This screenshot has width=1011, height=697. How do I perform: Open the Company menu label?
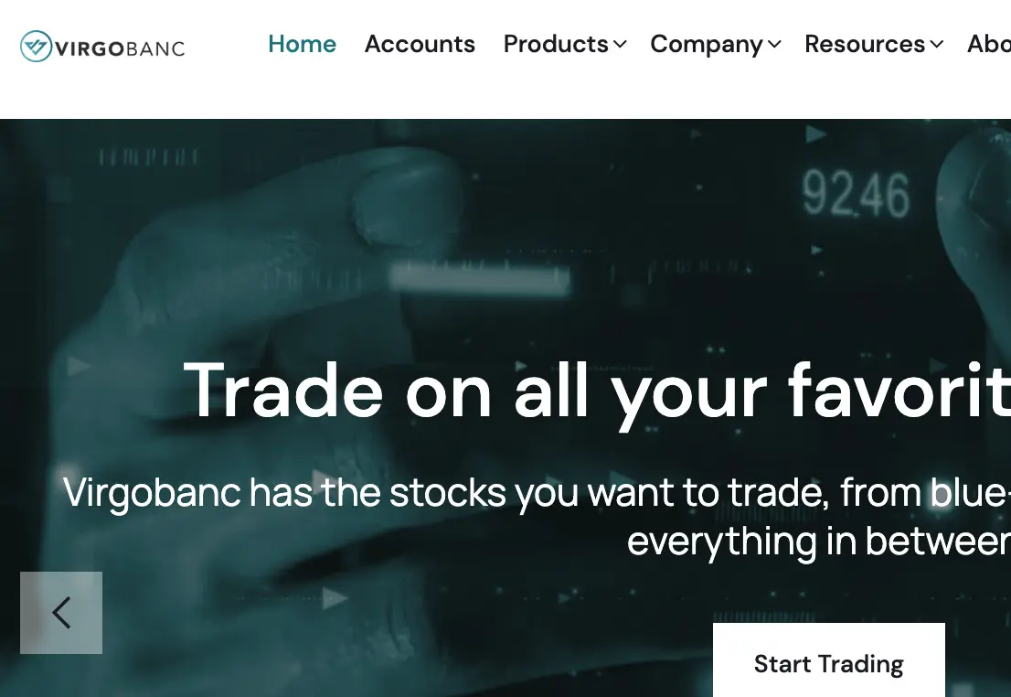pos(707,44)
